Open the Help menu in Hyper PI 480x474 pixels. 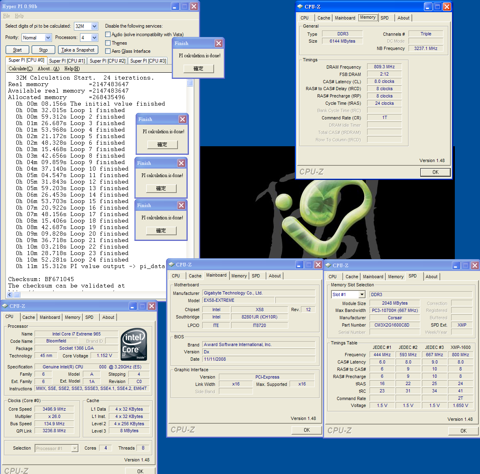coord(19,16)
